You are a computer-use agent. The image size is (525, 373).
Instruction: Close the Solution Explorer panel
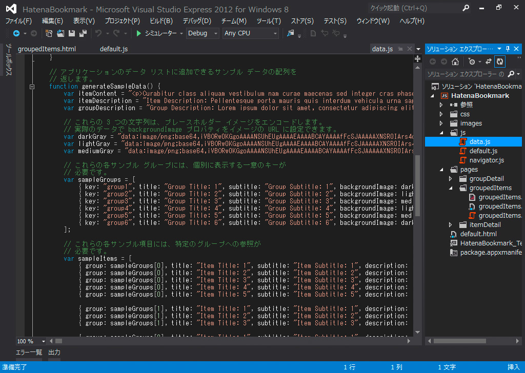point(516,49)
